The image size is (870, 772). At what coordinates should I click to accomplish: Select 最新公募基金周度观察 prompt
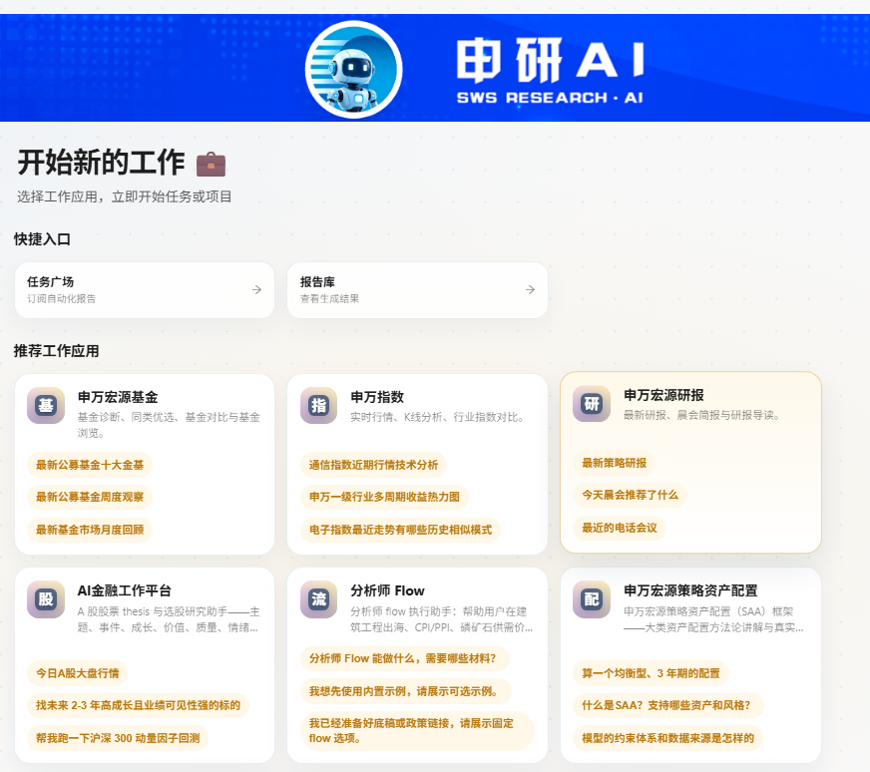coord(90,497)
